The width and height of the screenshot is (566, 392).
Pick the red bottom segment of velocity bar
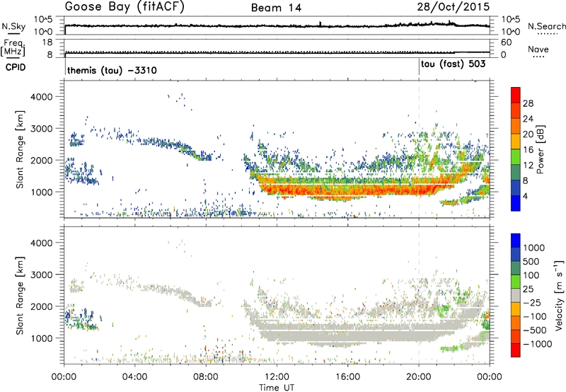coord(516,350)
